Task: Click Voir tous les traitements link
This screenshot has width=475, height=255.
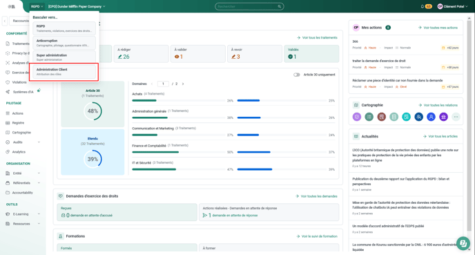Action: (317, 37)
